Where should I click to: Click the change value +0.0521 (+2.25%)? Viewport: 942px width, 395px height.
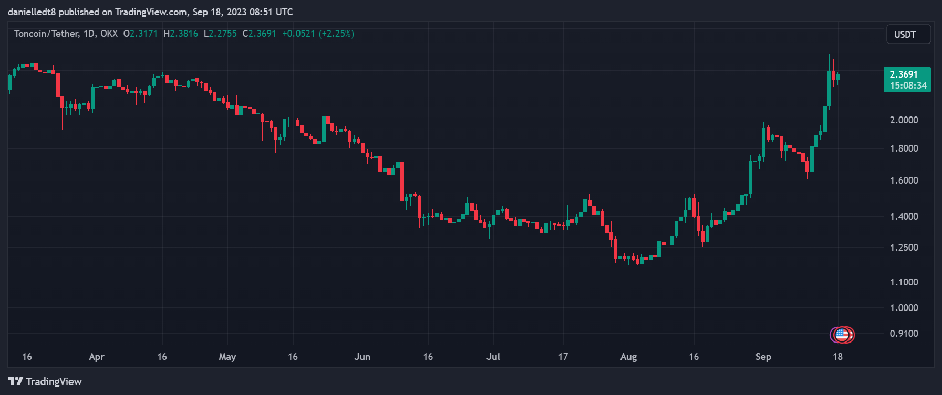[x=318, y=34]
